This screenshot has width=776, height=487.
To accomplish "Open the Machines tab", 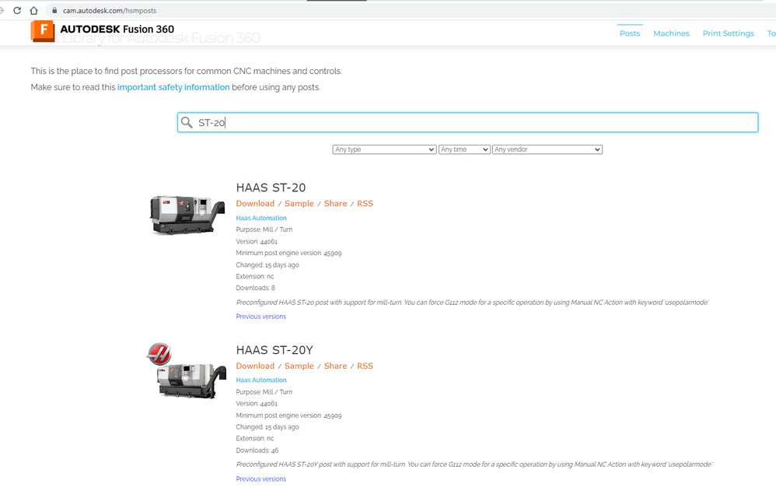I will click(671, 33).
